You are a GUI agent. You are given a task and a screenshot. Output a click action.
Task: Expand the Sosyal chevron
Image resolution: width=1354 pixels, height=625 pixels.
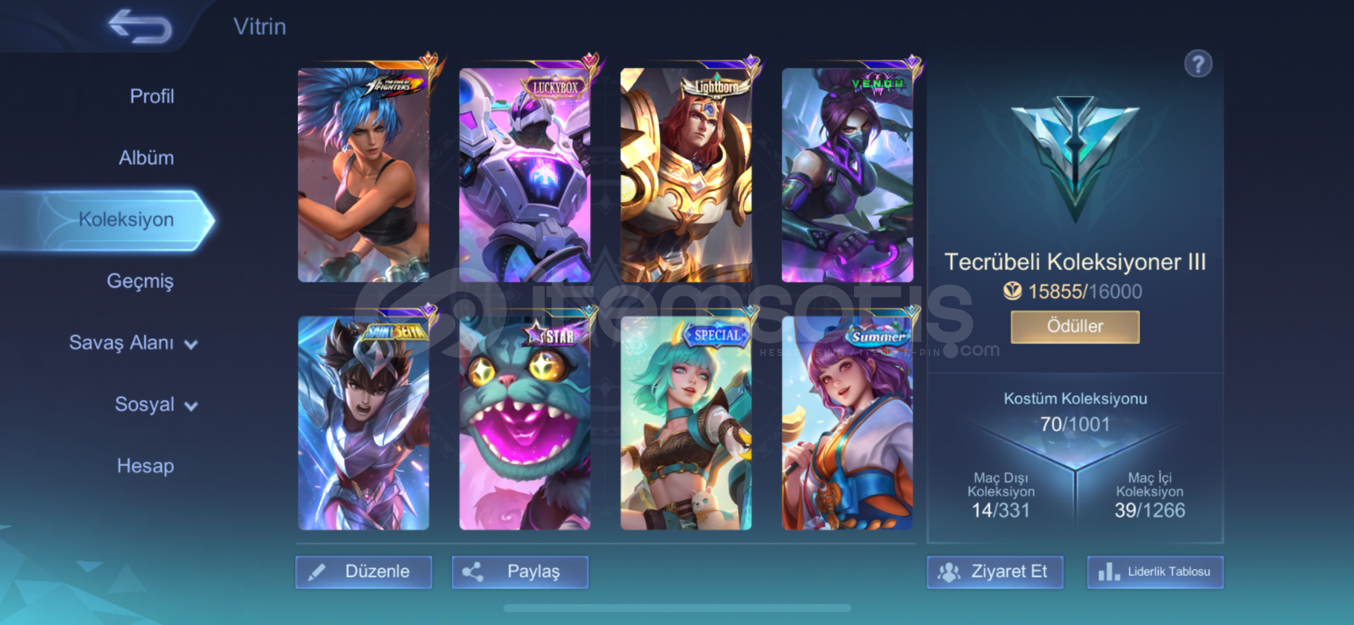click(x=191, y=406)
